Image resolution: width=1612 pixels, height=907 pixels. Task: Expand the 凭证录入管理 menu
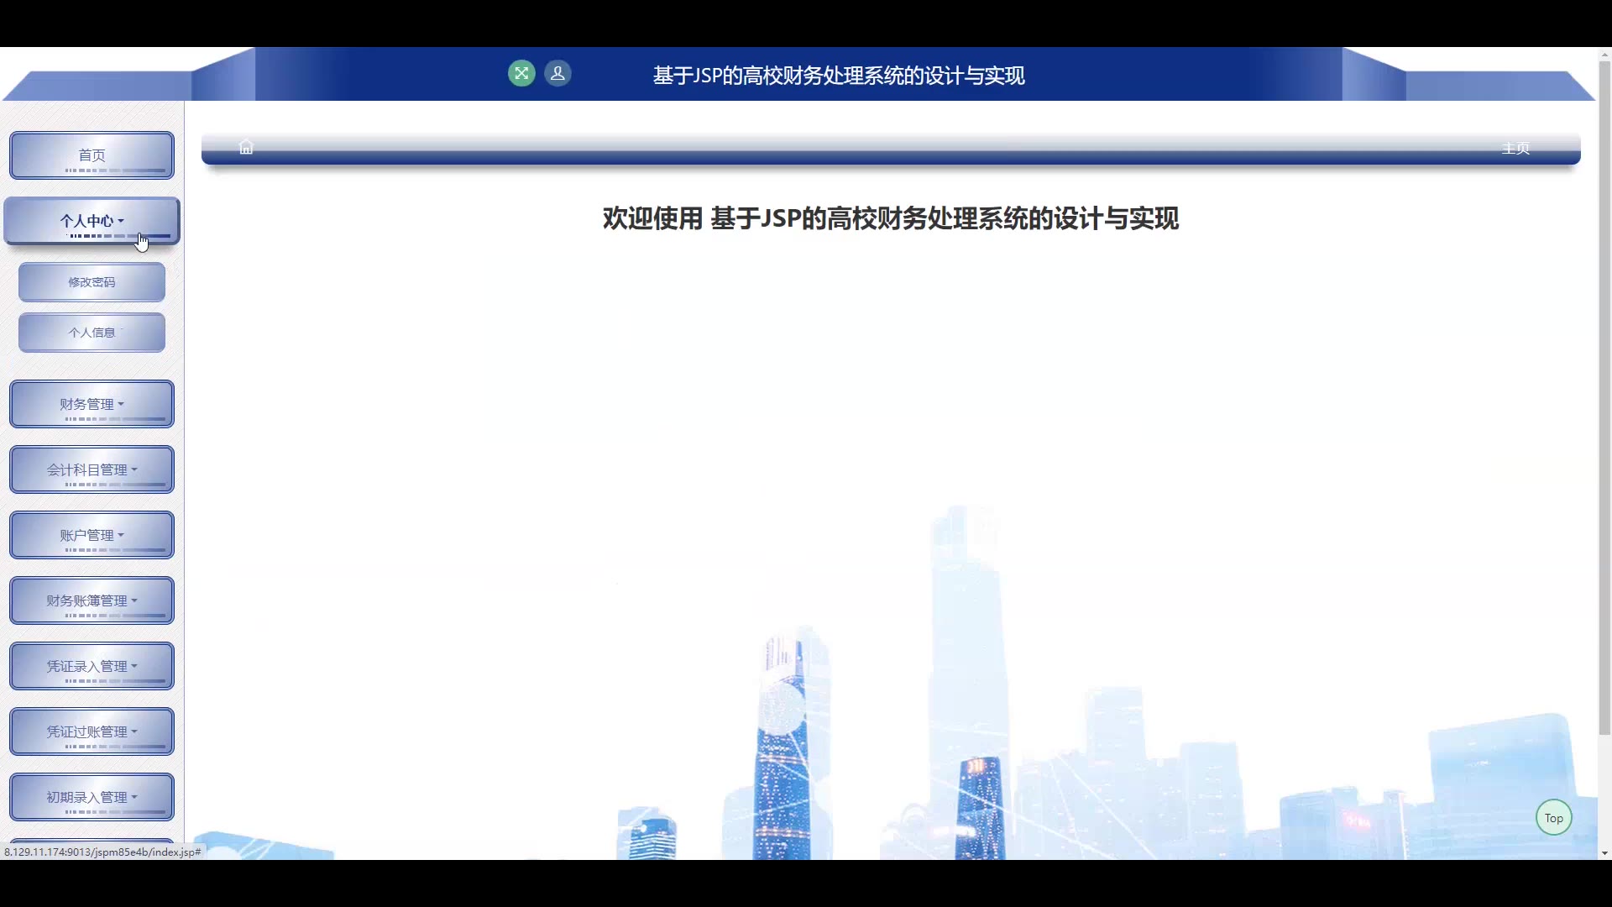[x=92, y=666]
